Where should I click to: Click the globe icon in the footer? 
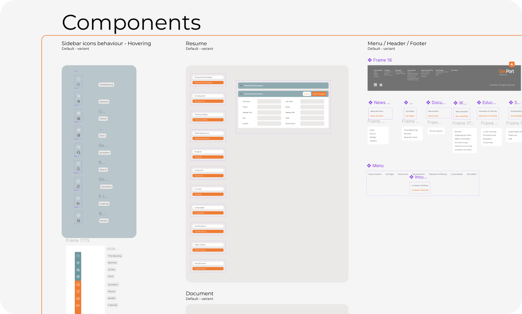[x=381, y=85]
